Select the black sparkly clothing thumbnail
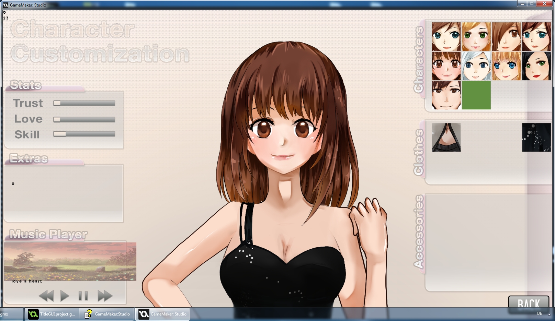Viewport: 555px width, 321px height. [x=536, y=138]
